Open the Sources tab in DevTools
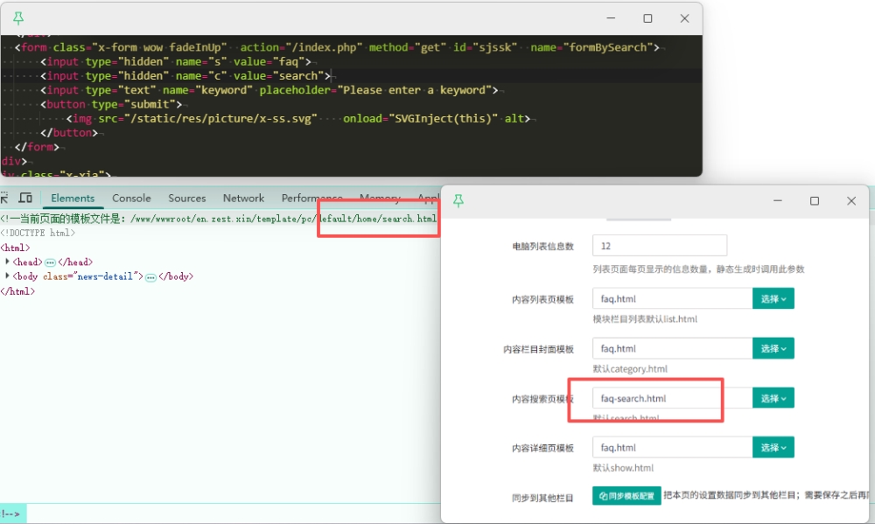 point(187,199)
